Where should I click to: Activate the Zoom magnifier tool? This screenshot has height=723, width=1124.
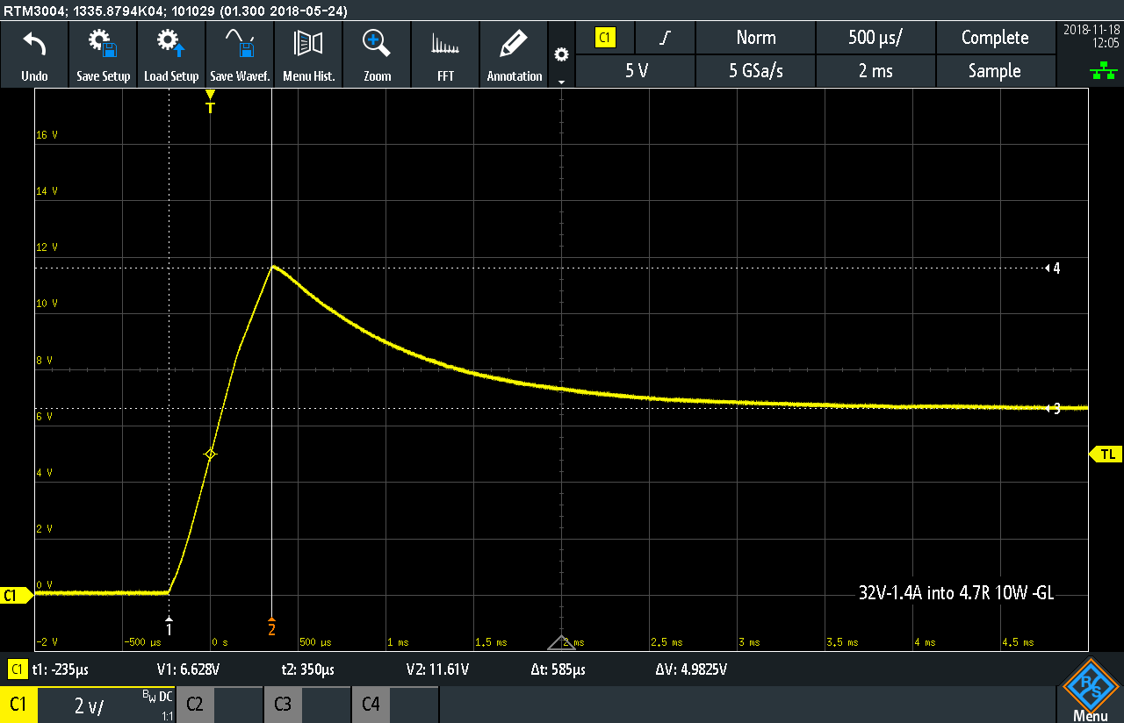[377, 54]
